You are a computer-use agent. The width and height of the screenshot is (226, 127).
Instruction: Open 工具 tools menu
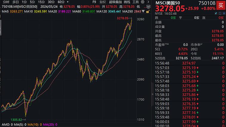[x=135, y=2]
